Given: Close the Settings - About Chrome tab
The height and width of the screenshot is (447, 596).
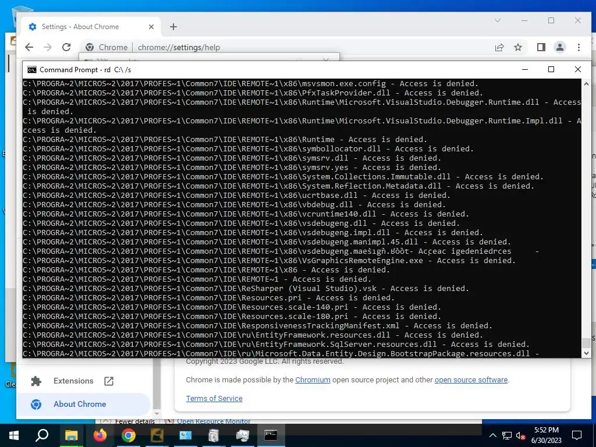Looking at the screenshot, I should tap(151, 27).
